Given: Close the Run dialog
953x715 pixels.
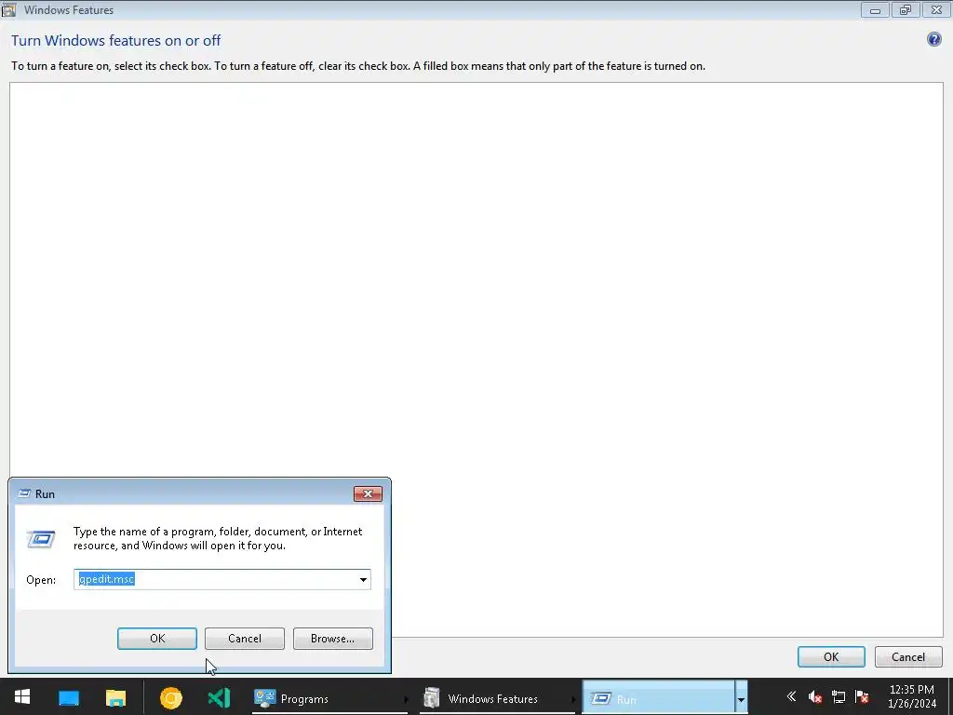Looking at the screenshot, I should 368,493.
